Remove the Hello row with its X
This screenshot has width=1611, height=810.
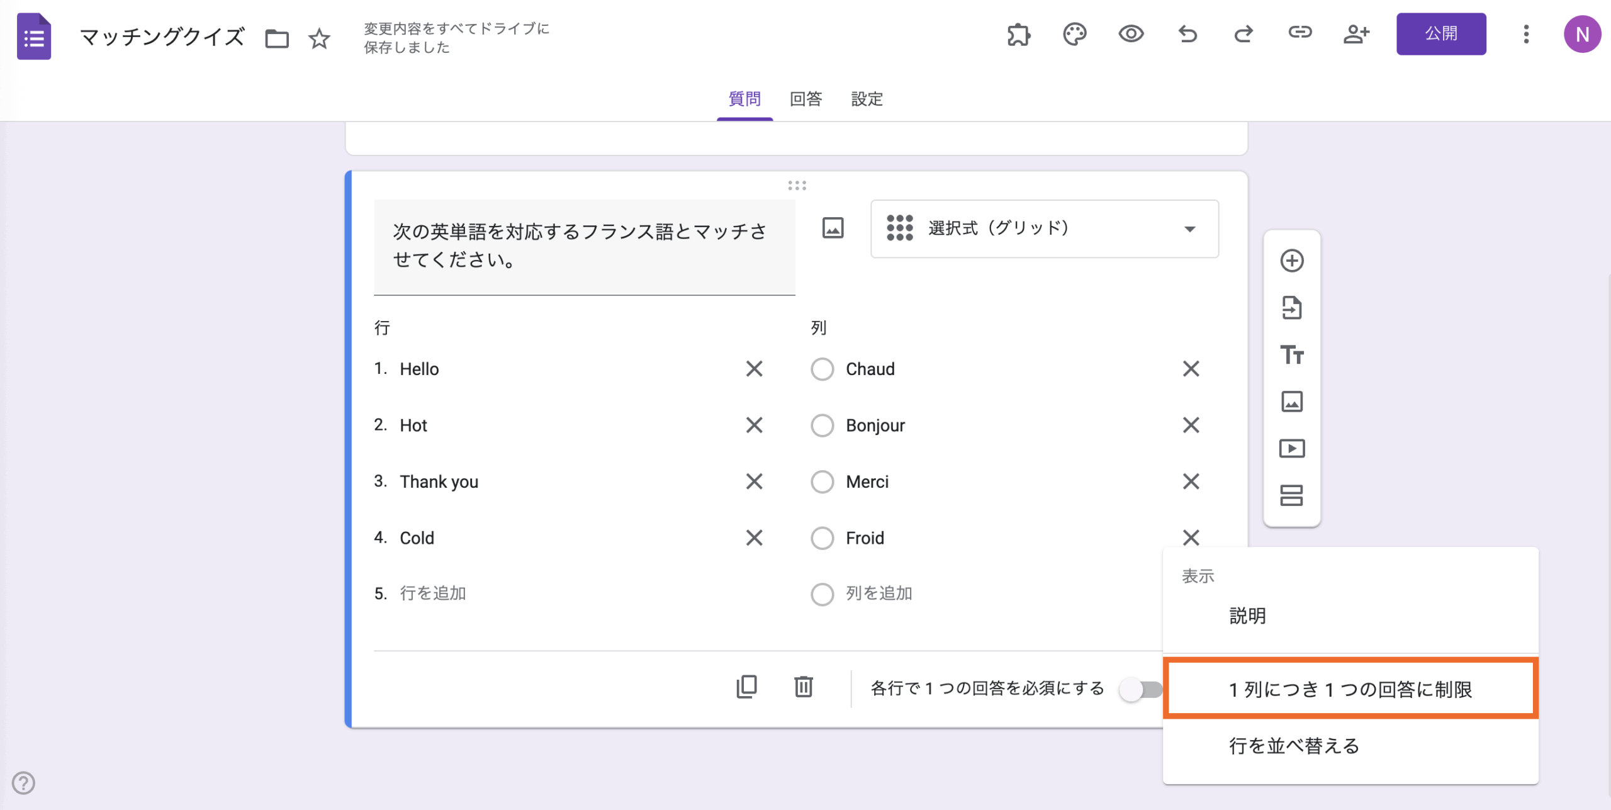[x=754, y=369]
